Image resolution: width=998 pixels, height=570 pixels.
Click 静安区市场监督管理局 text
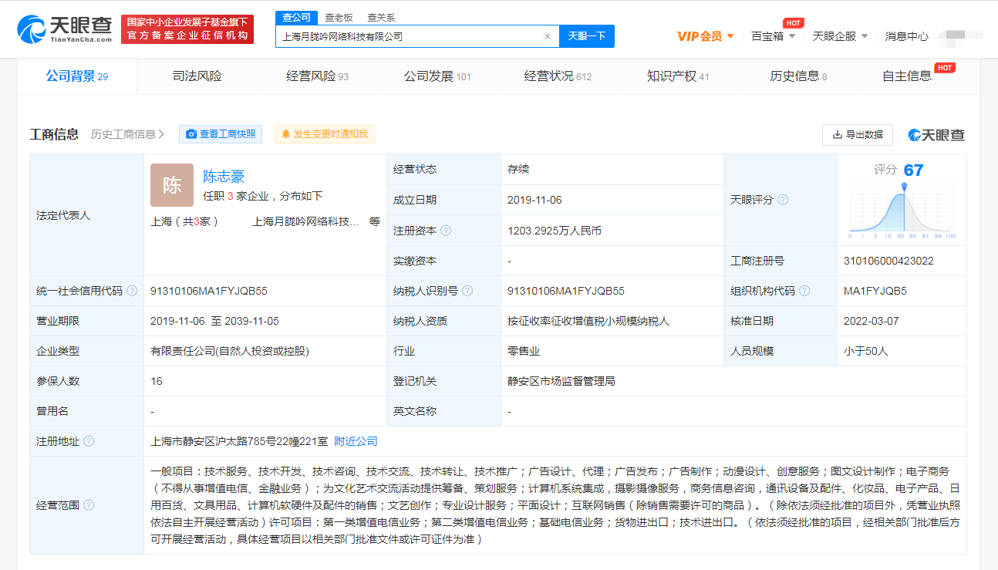561,381
